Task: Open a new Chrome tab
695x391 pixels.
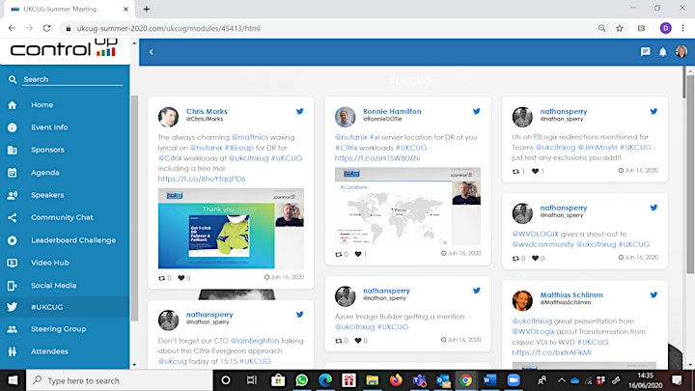Action: pos(147,9)
